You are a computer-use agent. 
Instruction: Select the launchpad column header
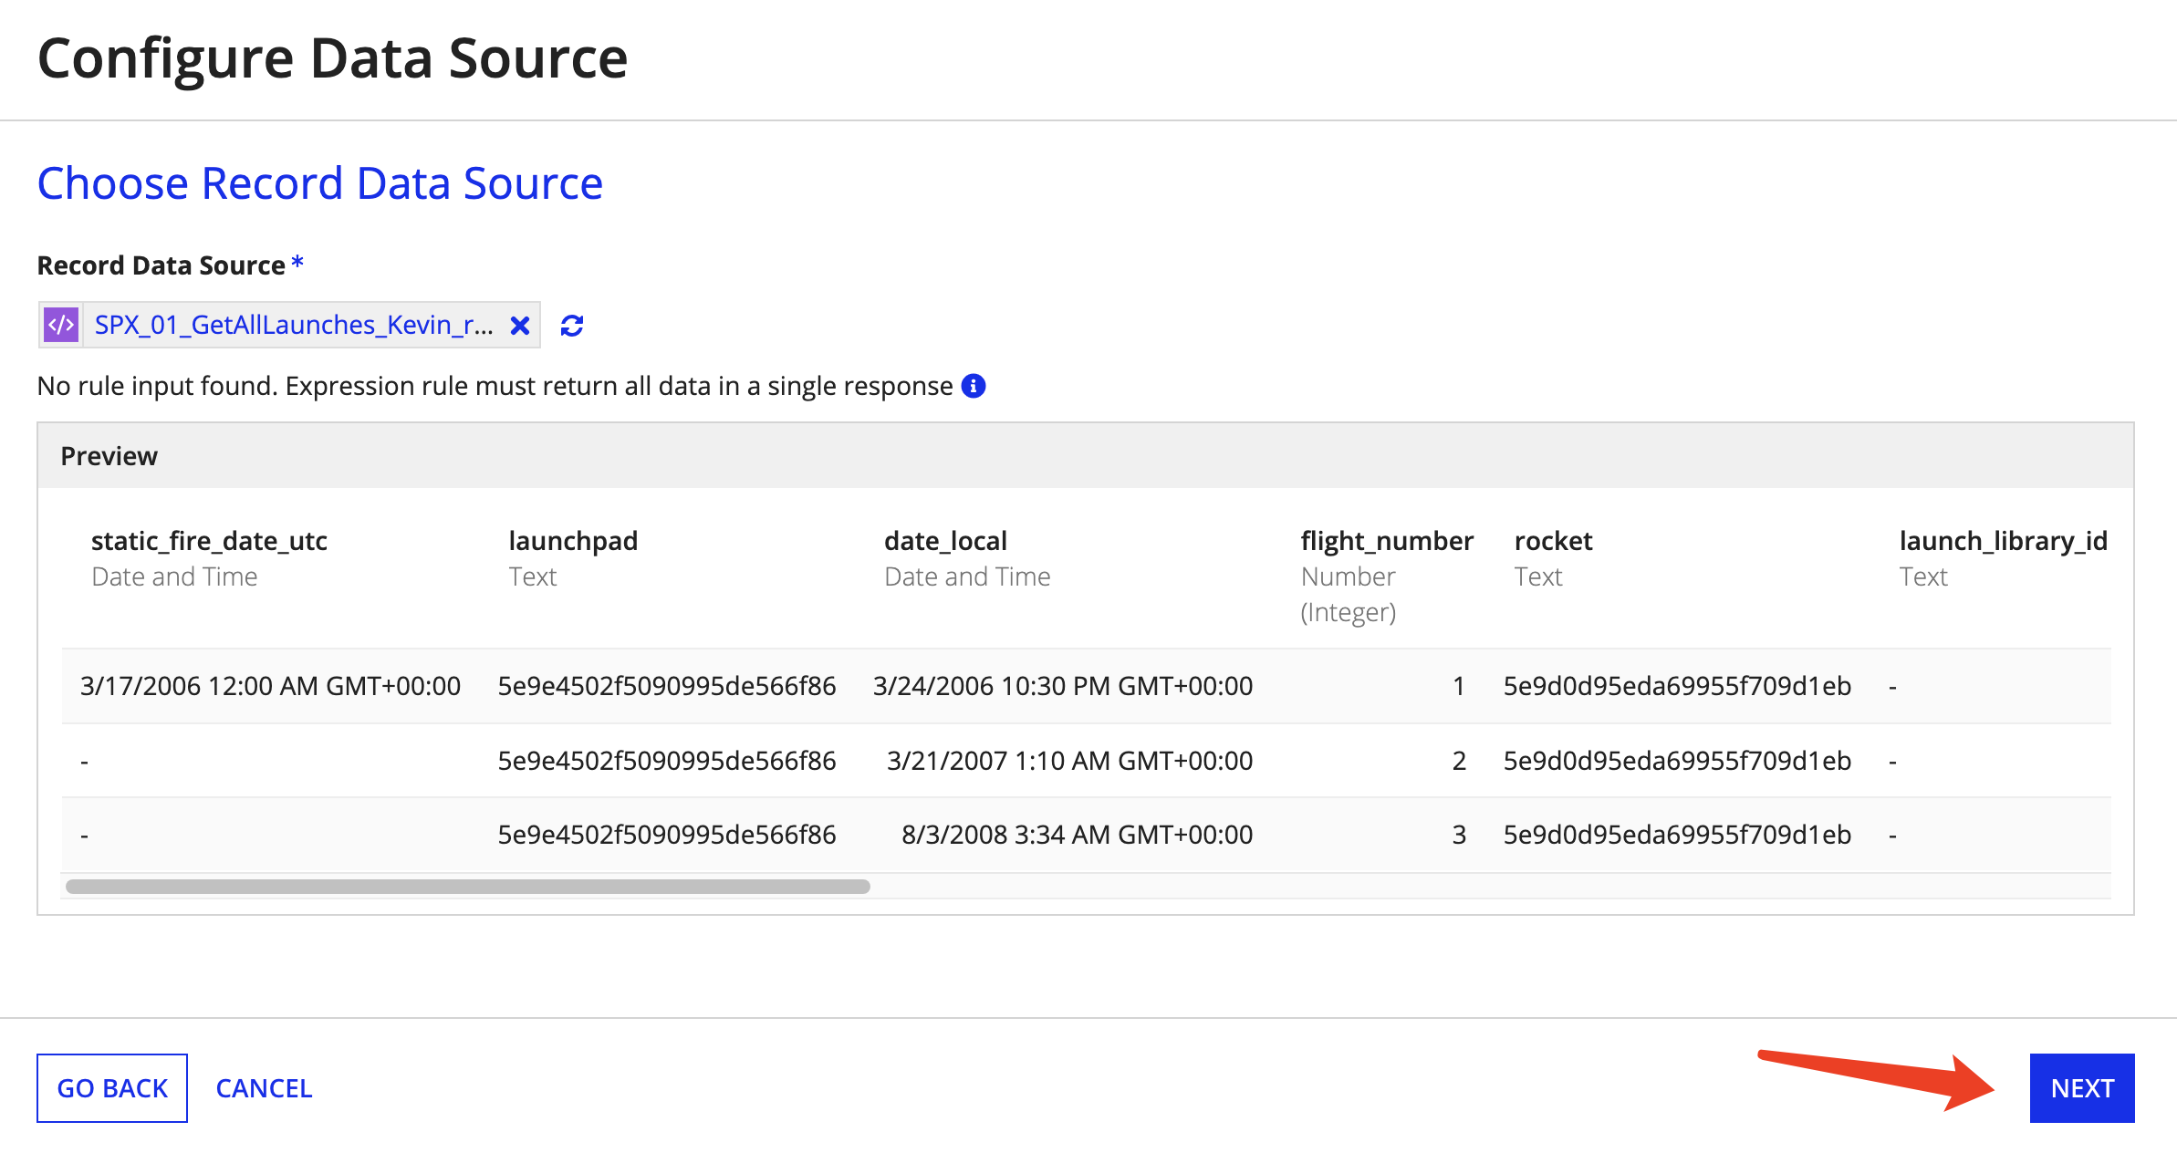[573, 541]
